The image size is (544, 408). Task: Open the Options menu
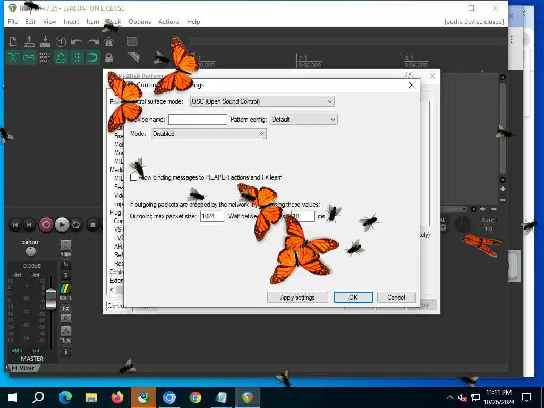[140, 21]
